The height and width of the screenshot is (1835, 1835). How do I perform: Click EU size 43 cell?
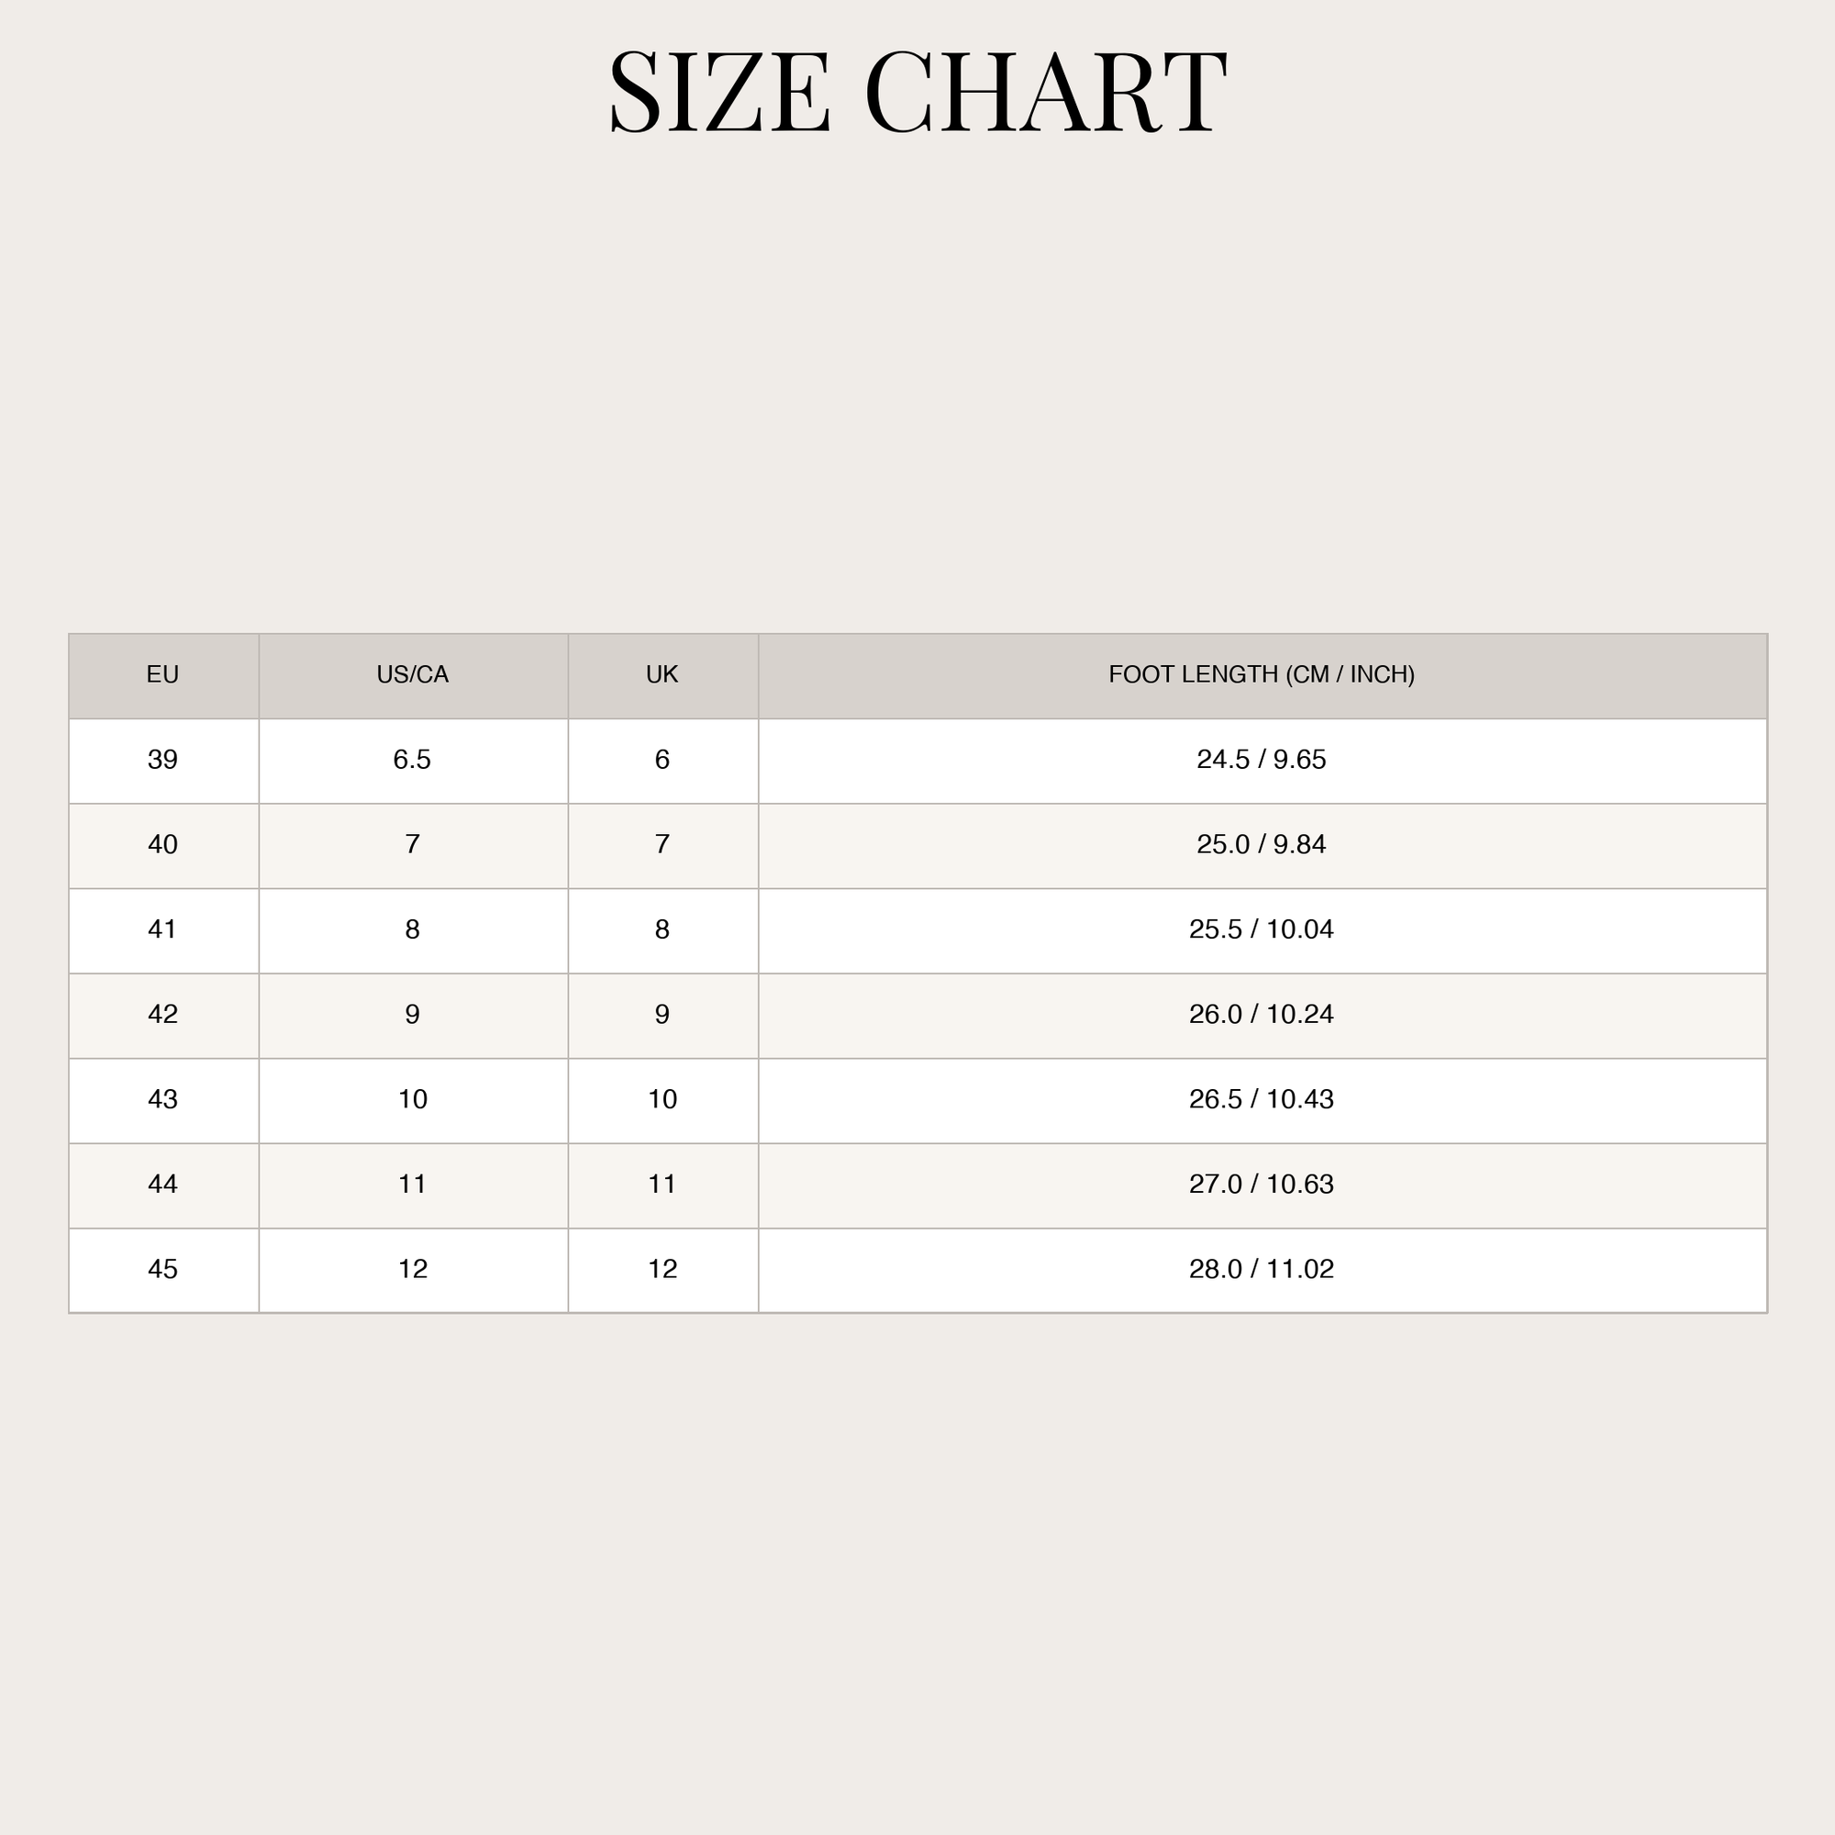[163, 1101]
